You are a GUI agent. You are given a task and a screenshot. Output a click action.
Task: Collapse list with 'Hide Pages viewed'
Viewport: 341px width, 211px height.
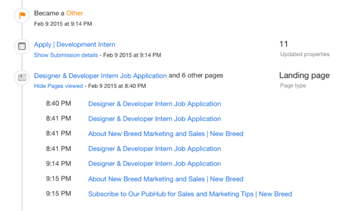(58, 86)
